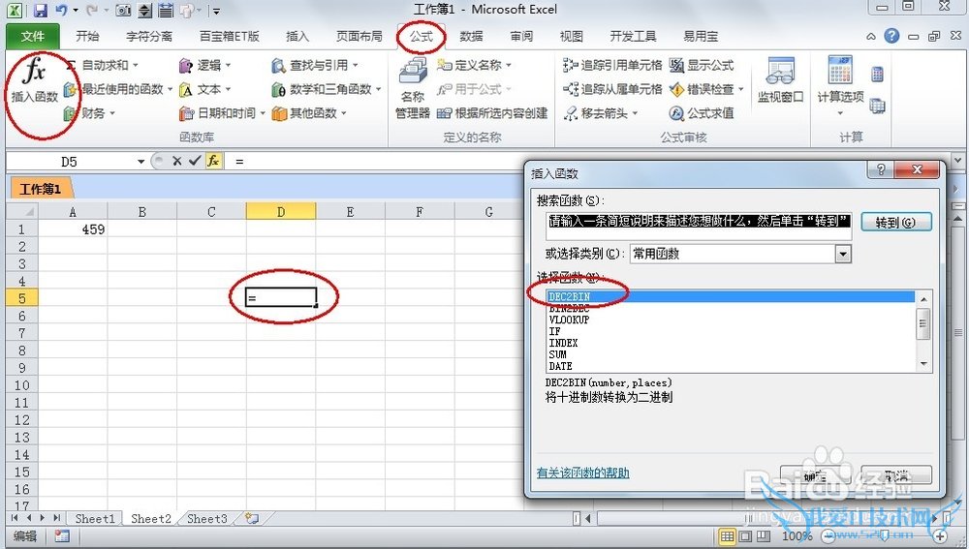The width and height of the screenshot is (969, 549).
Task: Expand the AutoSum dropdown arrow
Action: point(136,65)
